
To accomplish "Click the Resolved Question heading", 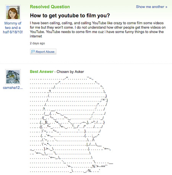I will tap(50, 7).
